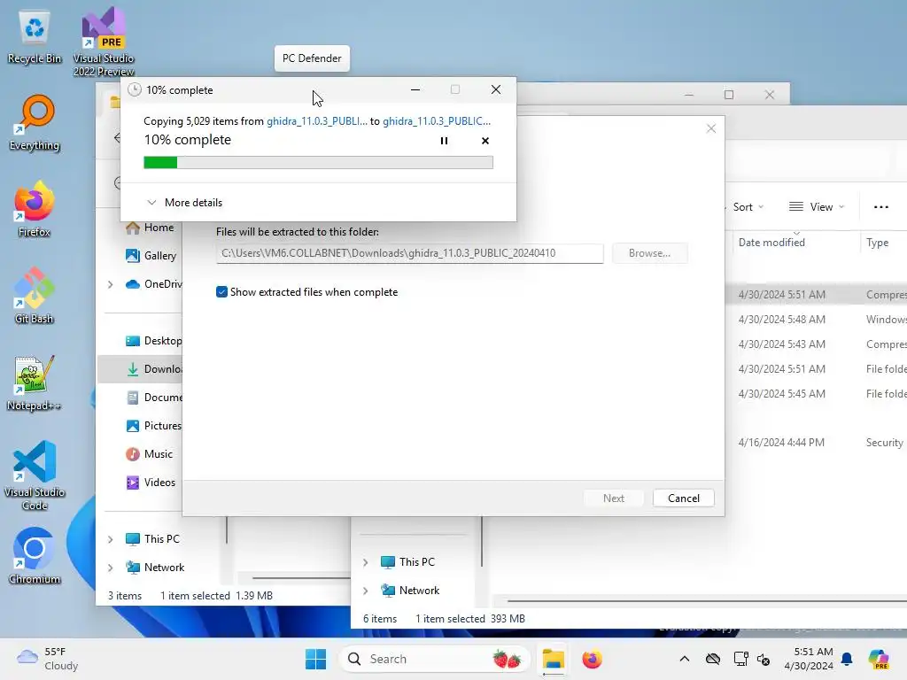Open Music in the sidebar
907x680 pixels.
pyautogui.click(x=149, y=454)
